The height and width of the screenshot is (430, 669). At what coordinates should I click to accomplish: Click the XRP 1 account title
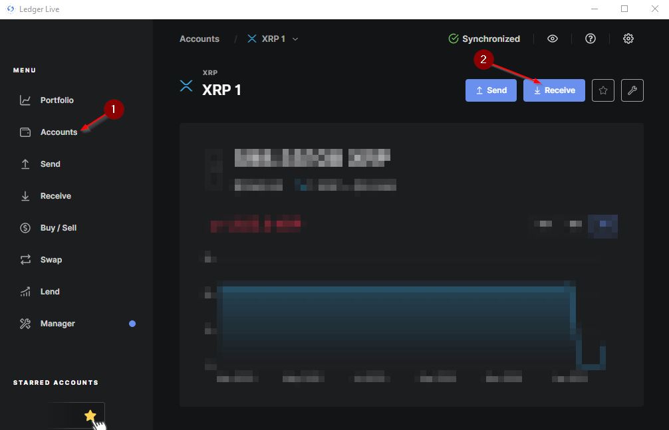click(x=221, y=90)
